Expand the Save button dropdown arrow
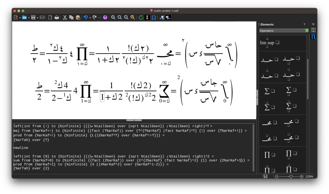Viewport: 329px width, 194px height. 37,18
